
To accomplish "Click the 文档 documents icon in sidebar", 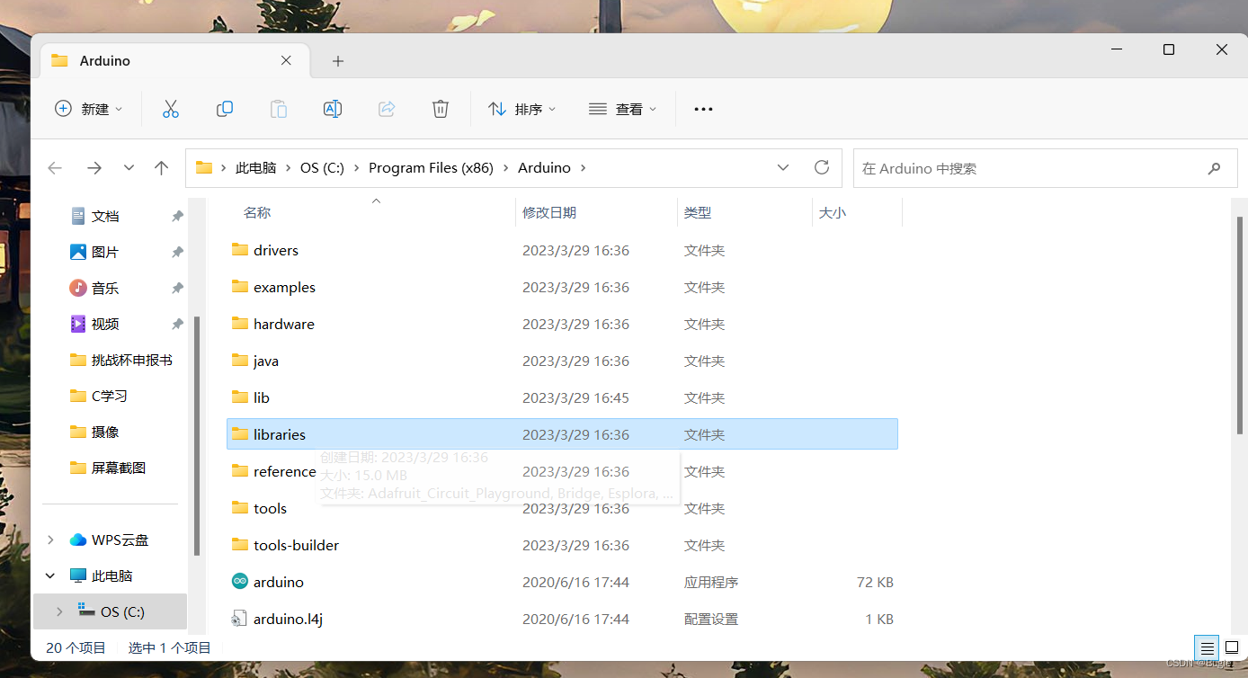I will click(x=78, y=216).
